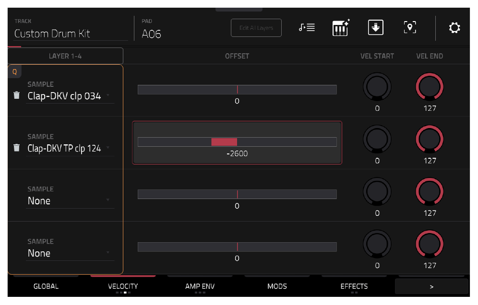Open sample dropdown for Clap-DKV TP clp 124
Screen dimensions: 478x305
point(70,148)
